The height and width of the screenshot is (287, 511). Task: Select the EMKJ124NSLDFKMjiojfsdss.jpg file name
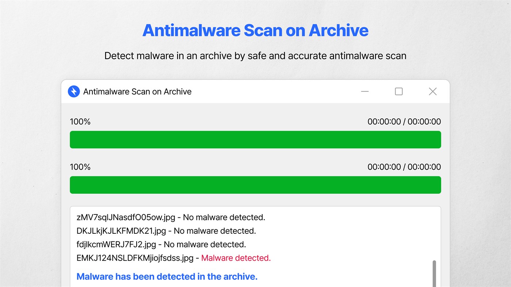click(x=135, y=258)
